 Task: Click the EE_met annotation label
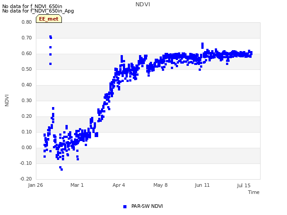(x=49, y=19)
